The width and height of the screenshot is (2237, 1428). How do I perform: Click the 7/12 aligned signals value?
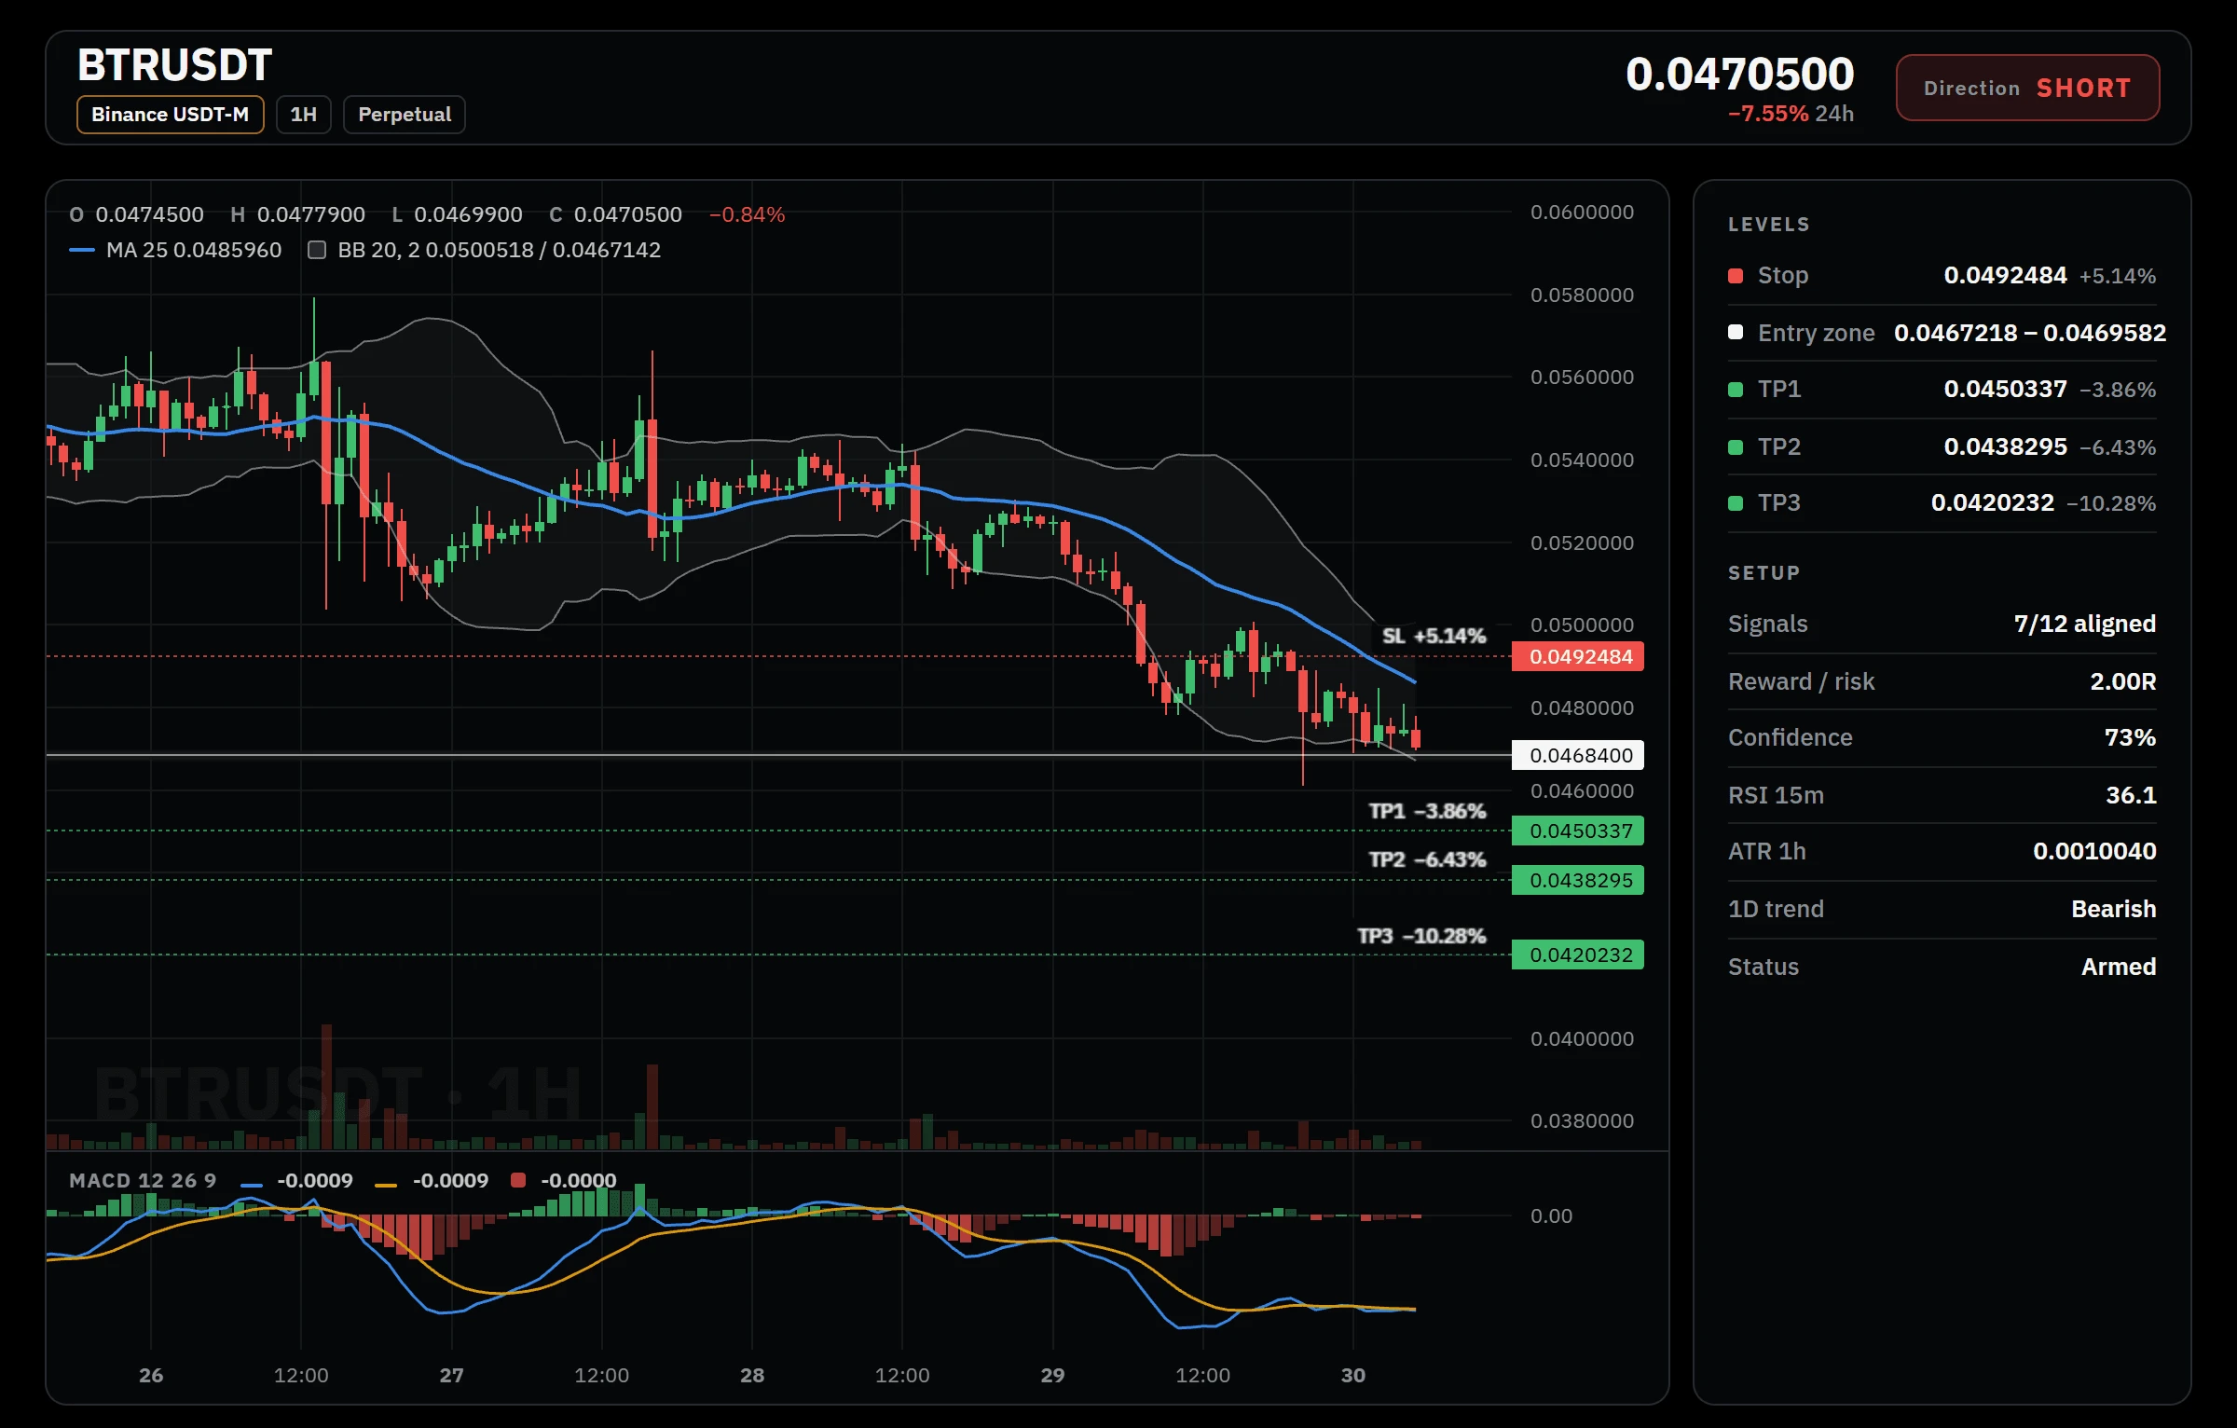pos(2084,624)
